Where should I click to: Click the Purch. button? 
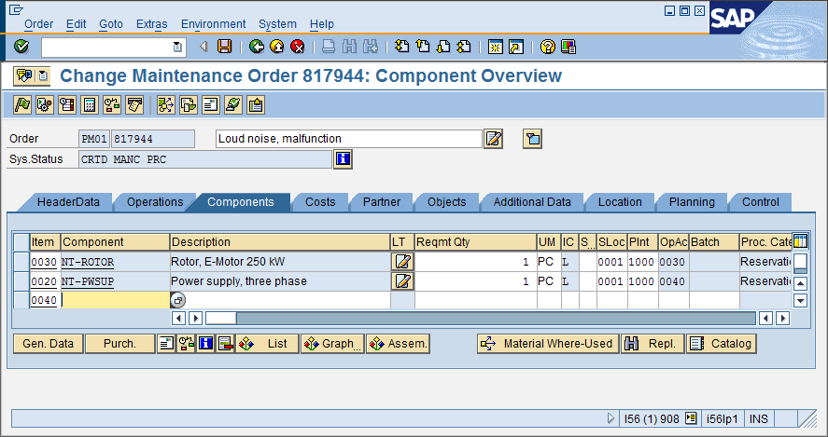pos(119,344)
